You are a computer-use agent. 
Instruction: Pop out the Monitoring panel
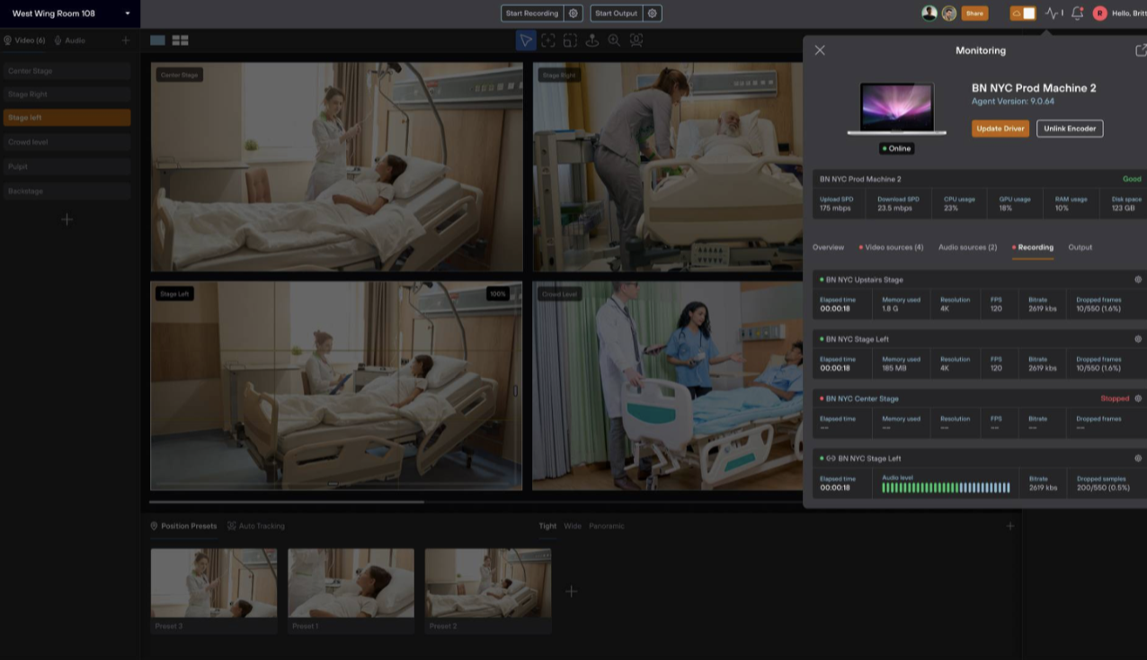[x=1140, y=50]
